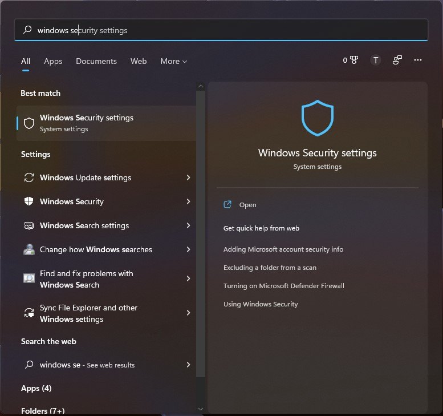Expand Find and fix problems chevron
443x416 pixels.
pos(188,278)
